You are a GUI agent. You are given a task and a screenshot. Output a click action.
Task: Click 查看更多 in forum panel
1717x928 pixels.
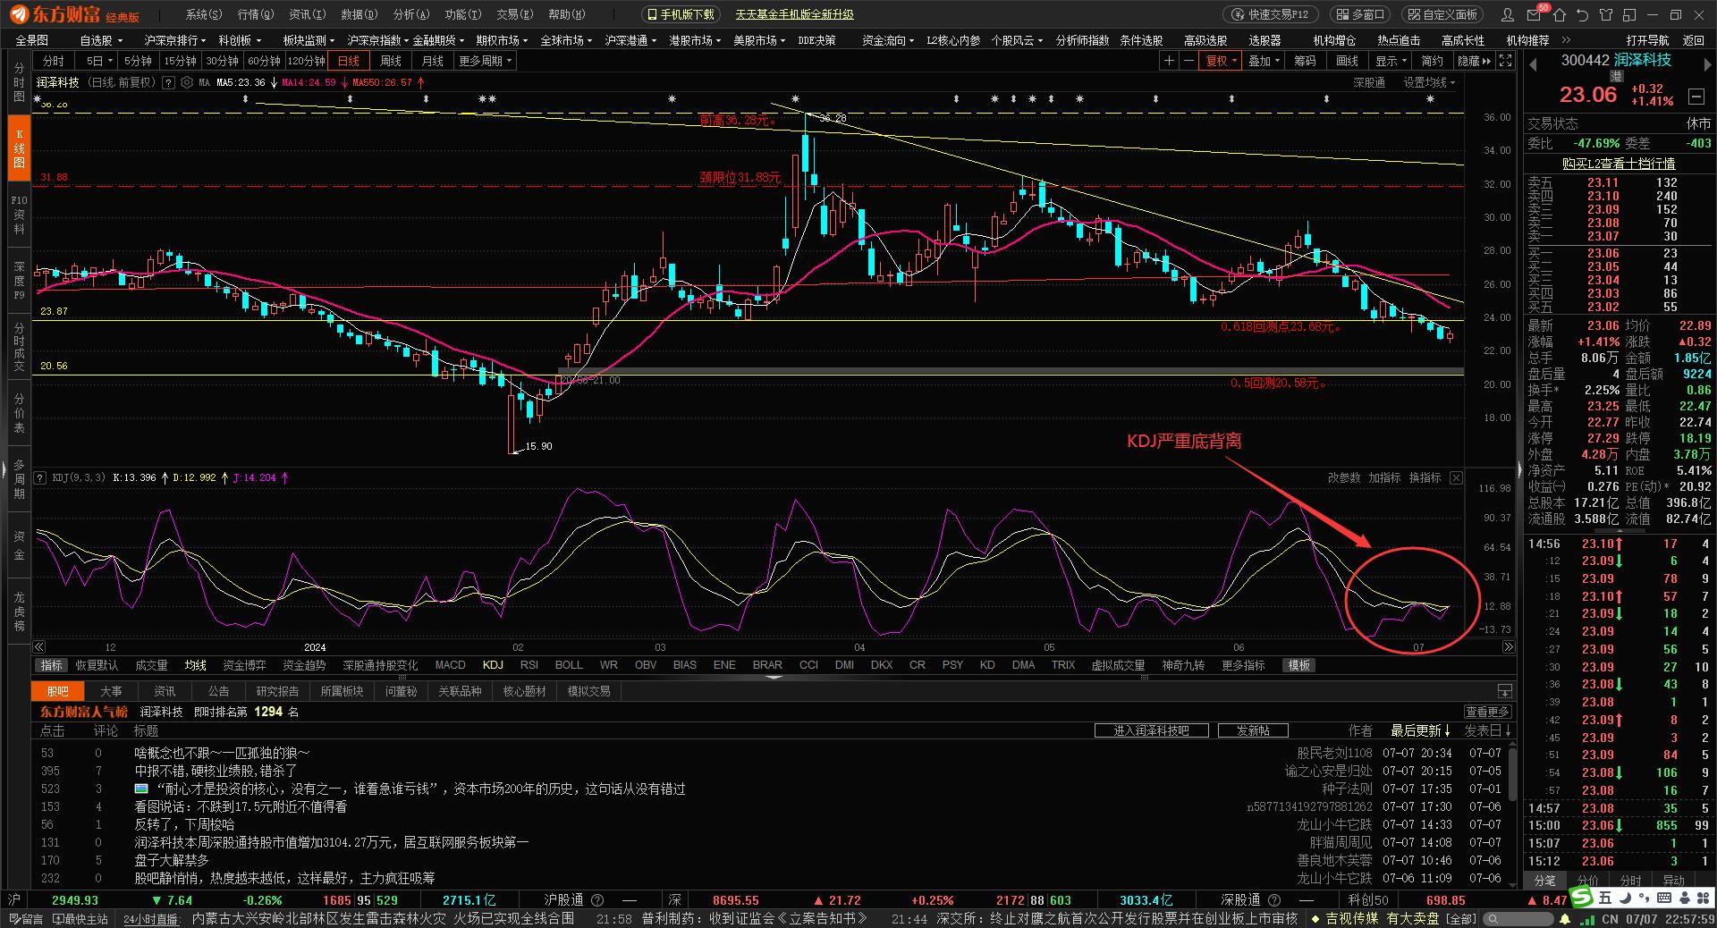click(x=1487, y=712)
